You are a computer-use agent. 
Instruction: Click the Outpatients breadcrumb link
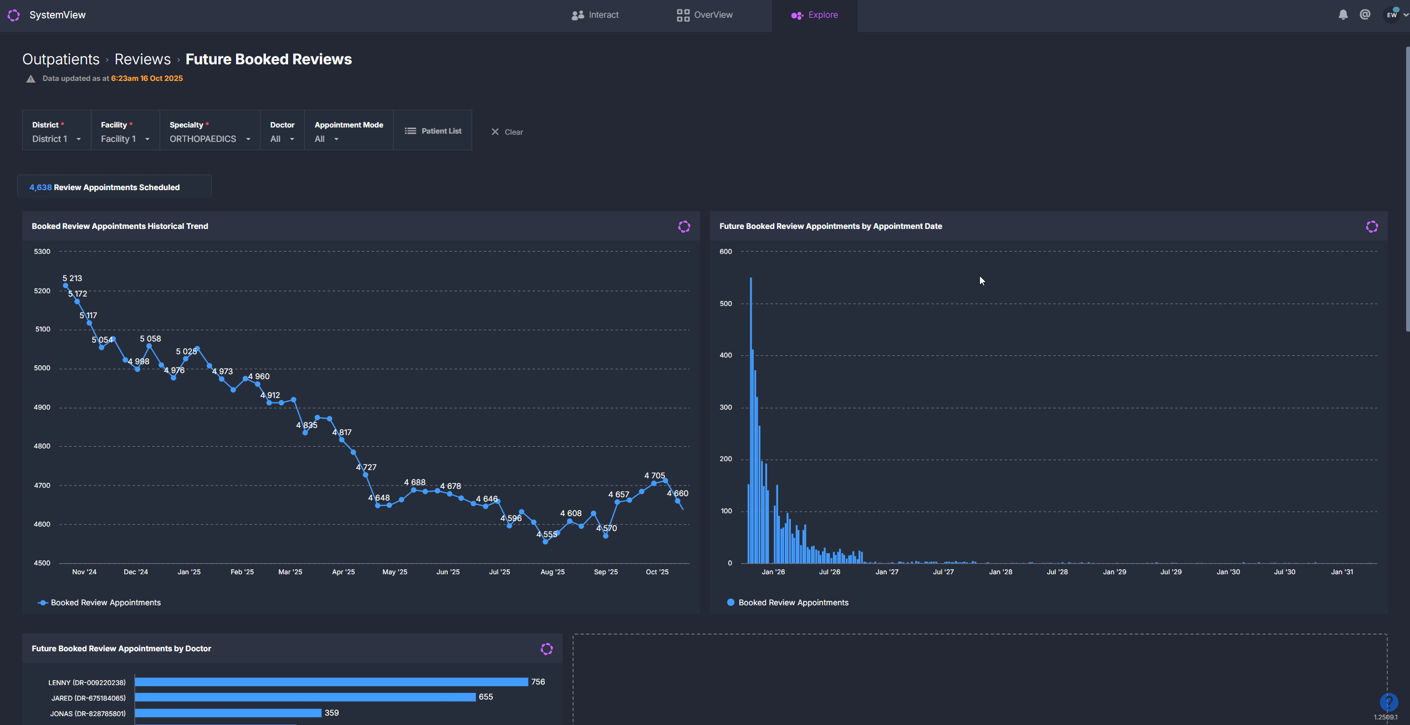[x=61, y=59]
